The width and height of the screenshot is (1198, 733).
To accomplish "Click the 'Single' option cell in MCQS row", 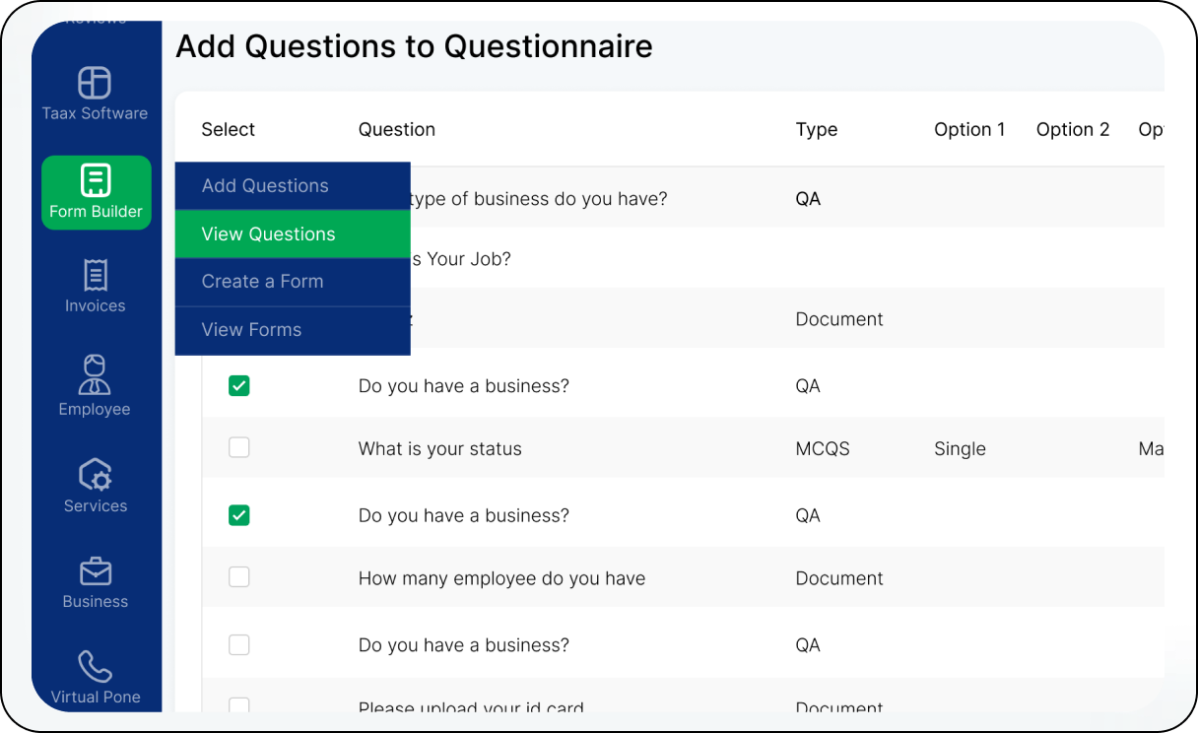I will (x=960, y=449).
